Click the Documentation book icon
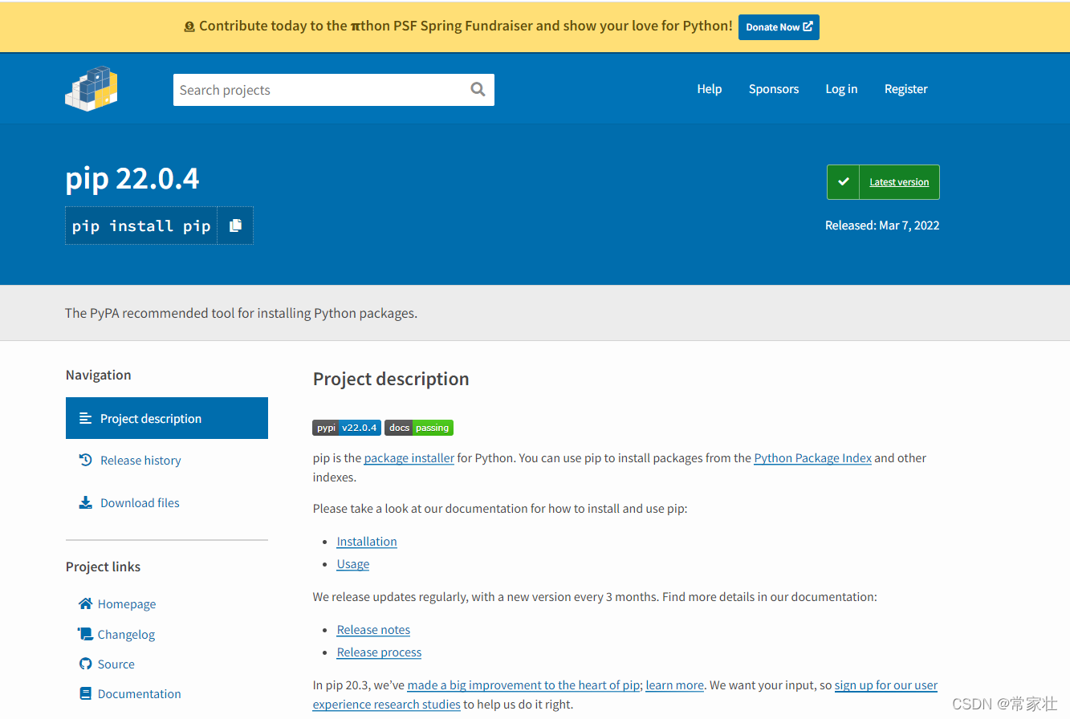 coord(86,693)
